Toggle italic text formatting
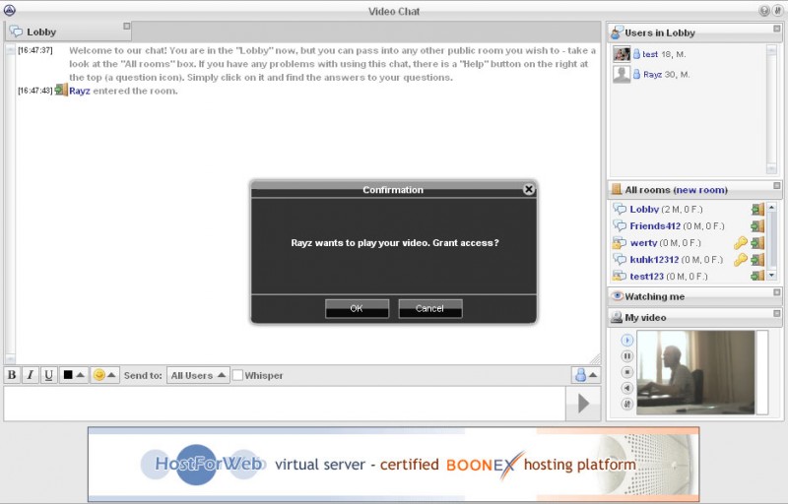 click(x=31, y=375)
